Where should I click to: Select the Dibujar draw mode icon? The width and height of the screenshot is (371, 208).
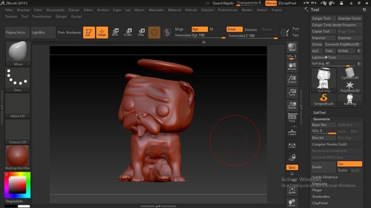click(x=102, y=32)
